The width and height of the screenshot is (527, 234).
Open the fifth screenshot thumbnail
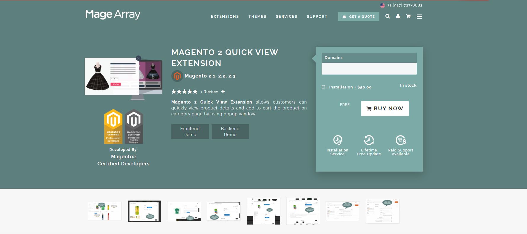(263, 211)
